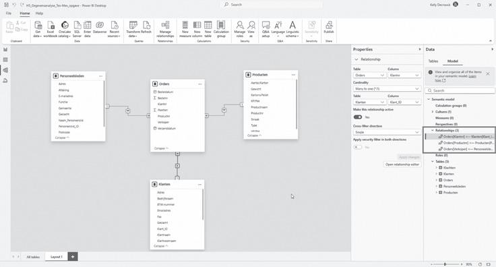Viewport: 496px width, 267px height.
Task: Open the Cardinality dropdown
Action: pyautogui.click(x=387, y=89)
